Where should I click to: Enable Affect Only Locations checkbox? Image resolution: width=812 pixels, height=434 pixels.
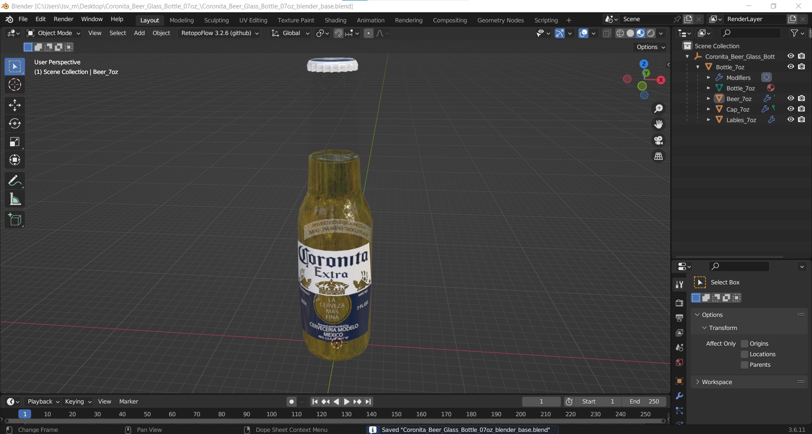pyautogui.click(x=745, y=354)
